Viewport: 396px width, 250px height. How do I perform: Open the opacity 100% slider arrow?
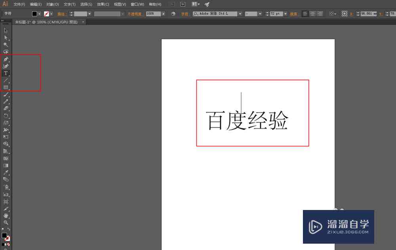coord(164,14)
